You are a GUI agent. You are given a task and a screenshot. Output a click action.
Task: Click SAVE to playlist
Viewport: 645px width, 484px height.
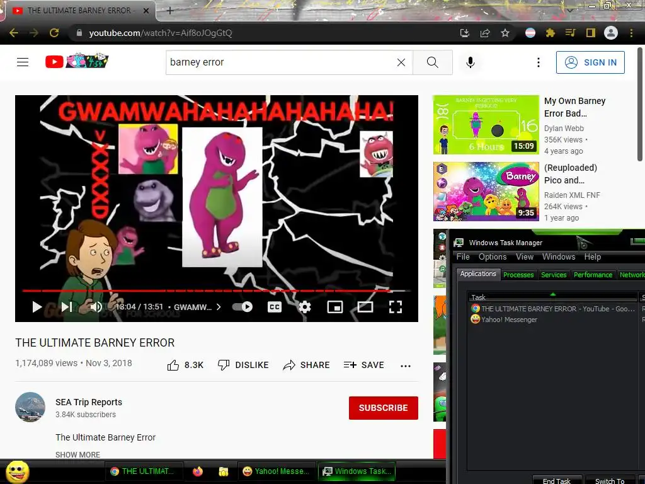coord(364,365)
